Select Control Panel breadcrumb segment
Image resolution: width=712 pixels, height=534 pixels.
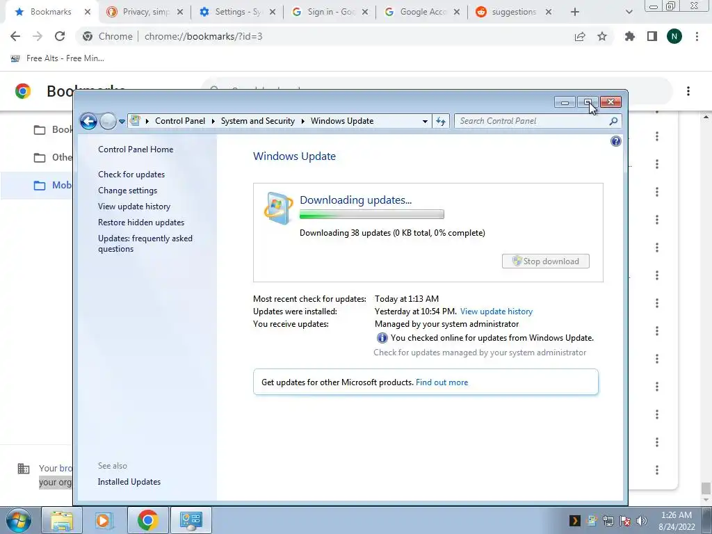click(180, 121)
